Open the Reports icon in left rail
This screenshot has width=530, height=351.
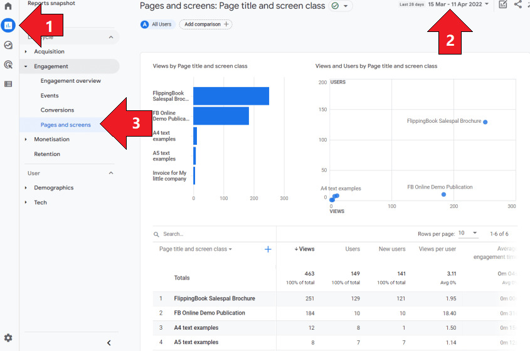point(8,25)
